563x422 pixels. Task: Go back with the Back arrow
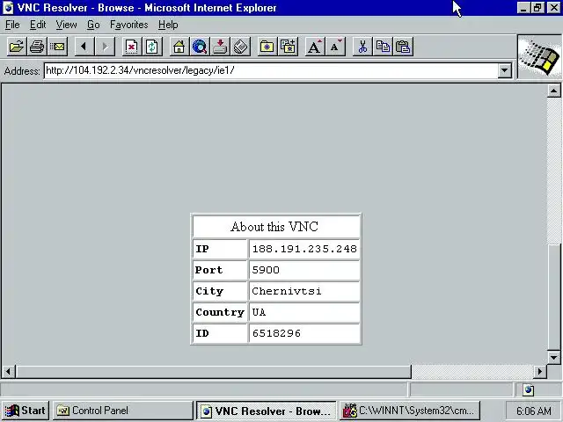click(x=84, y=47)
